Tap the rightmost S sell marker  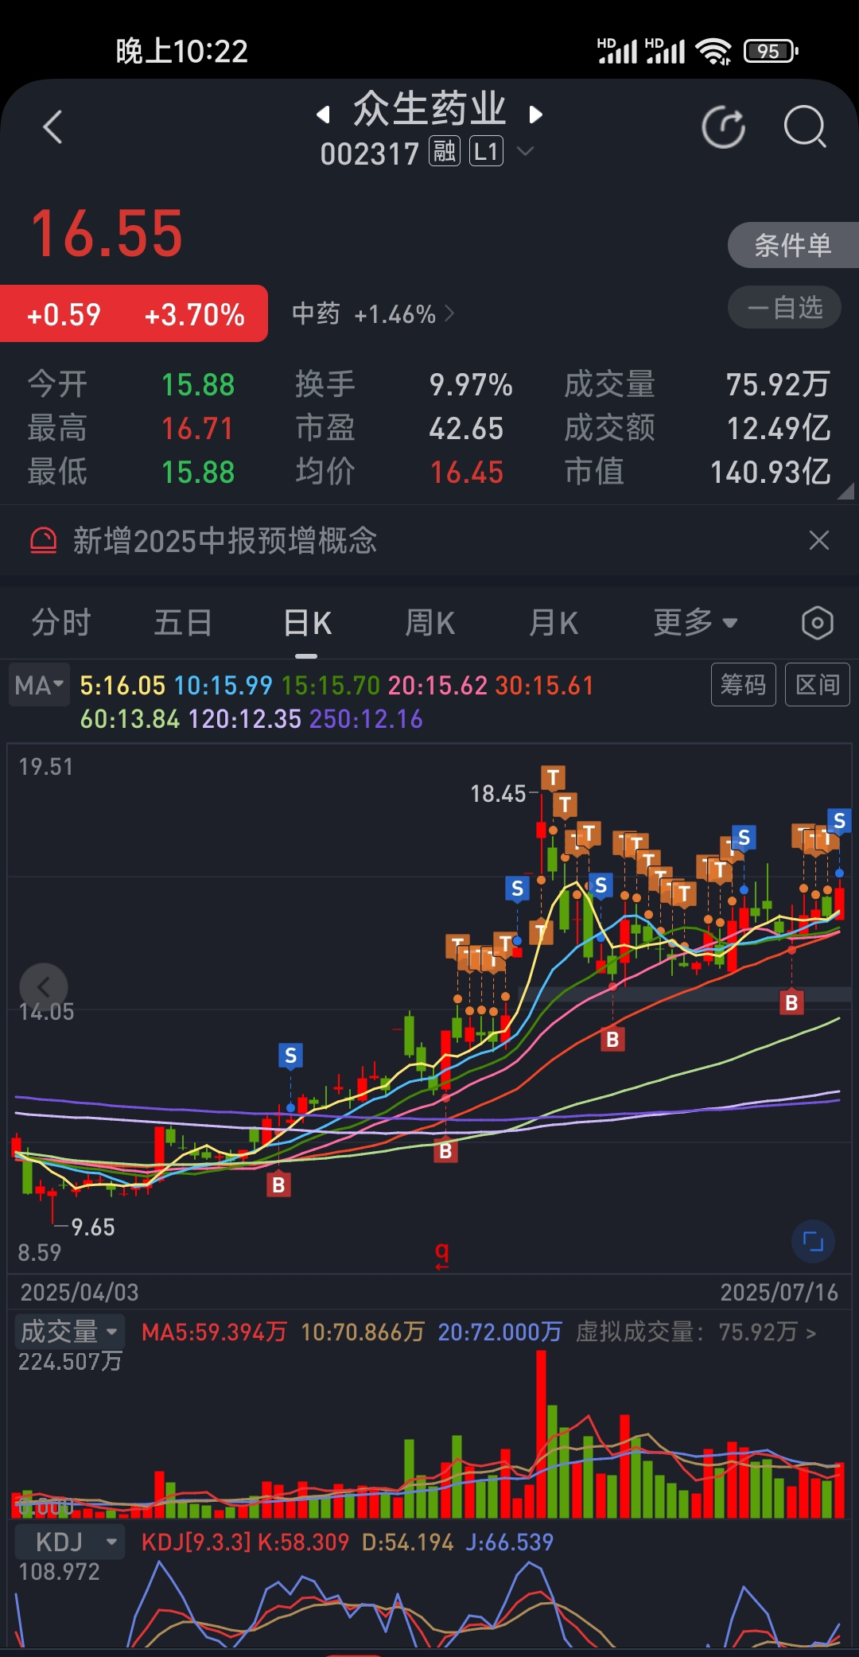pyautogui.click(x=839, y=821)
